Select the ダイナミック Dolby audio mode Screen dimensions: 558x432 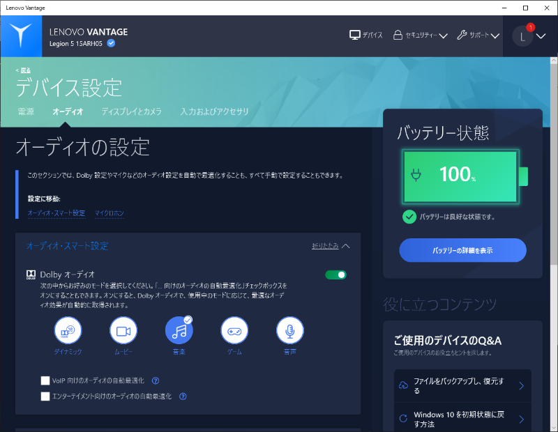(68, 333)
